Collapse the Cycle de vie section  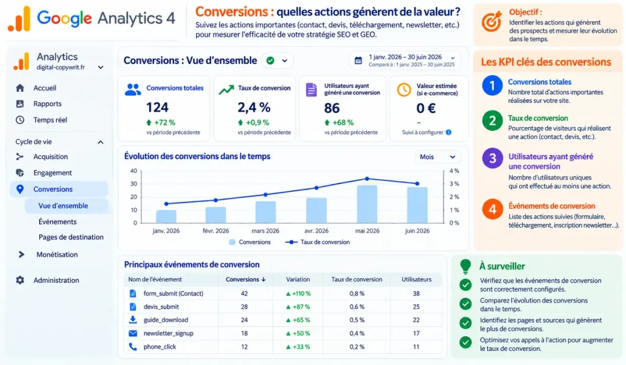point(101,142)
